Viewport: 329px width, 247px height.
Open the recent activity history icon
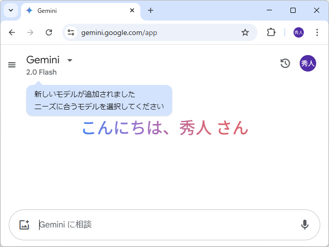point(285,63)
